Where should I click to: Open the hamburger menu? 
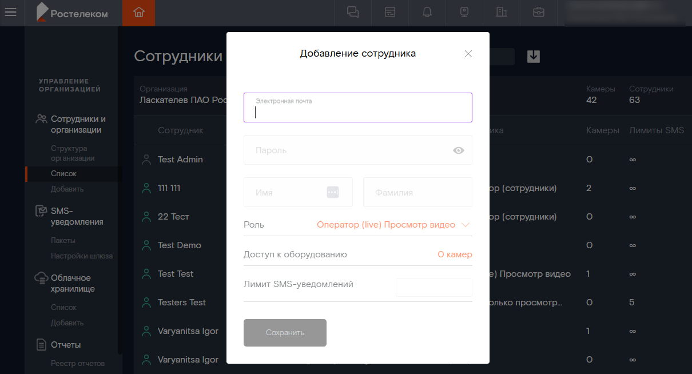click(x=10, y=13)
